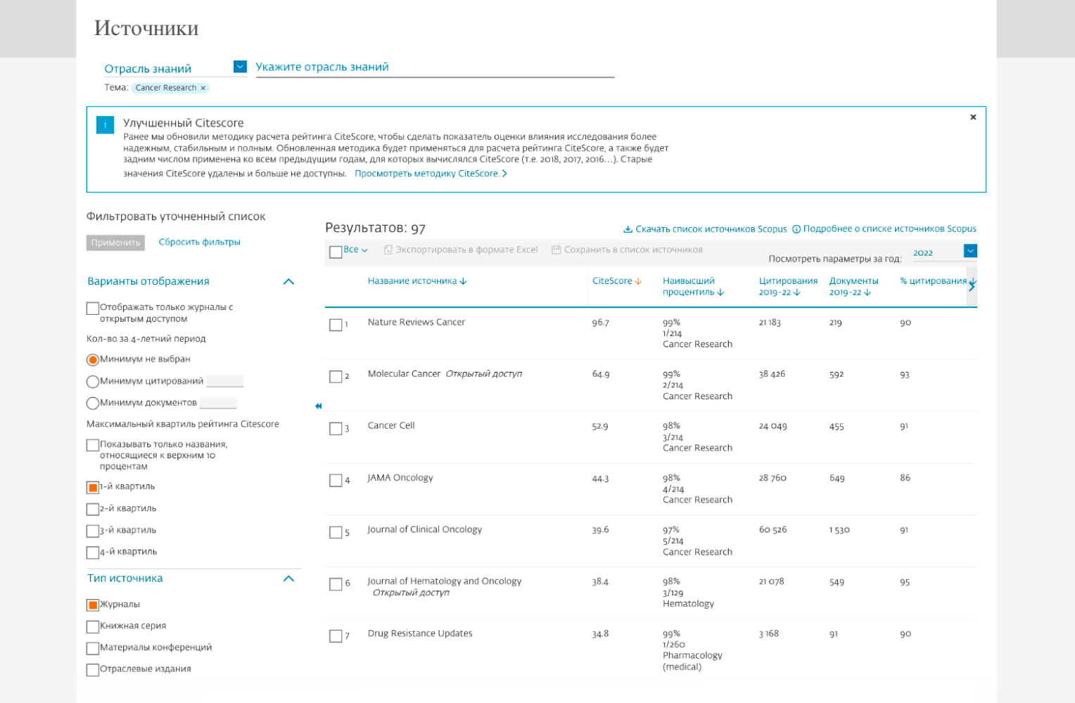Click the Применить button
This screenshot has height=703, width=1075.
115,243
